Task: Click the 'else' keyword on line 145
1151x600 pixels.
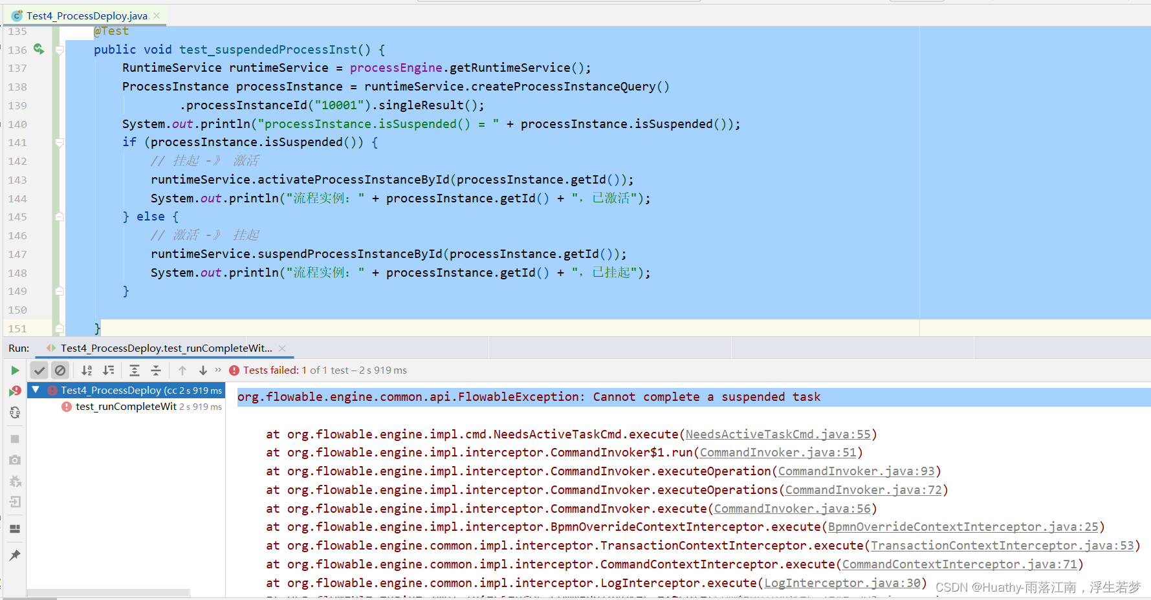Action: coord(151,217)
